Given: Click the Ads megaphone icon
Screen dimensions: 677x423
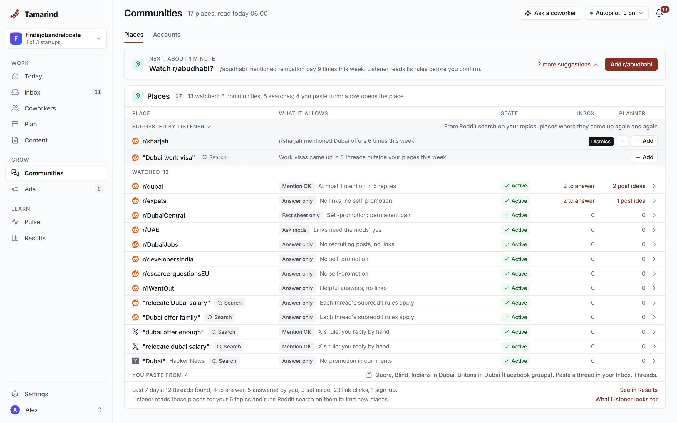Looking at the screenshot, I should 15,189.
